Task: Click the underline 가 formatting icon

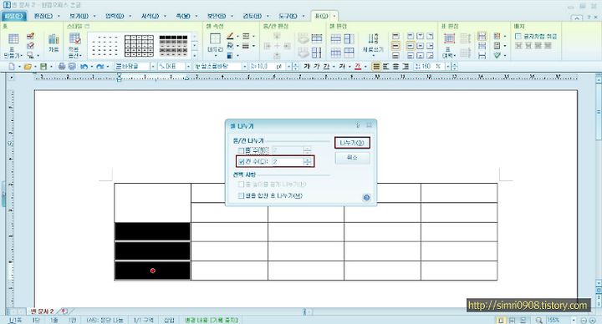Action: tap(326, 66)
